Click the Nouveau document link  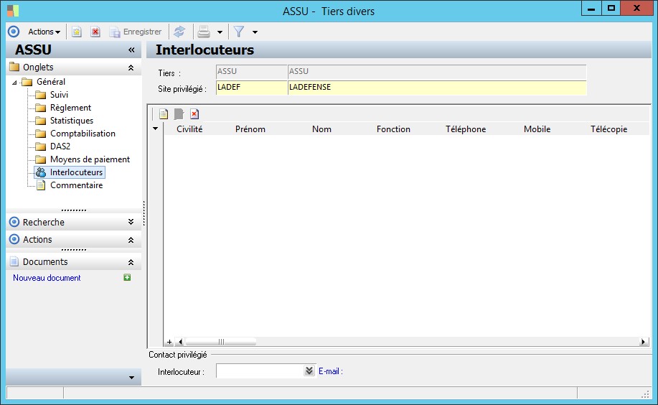point(47,278)
